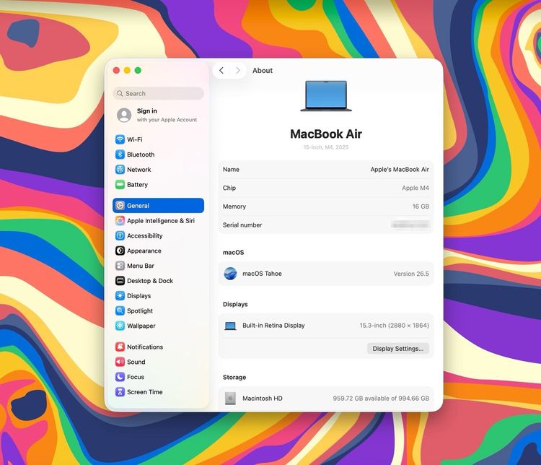Click the Displays sun icon
This screenshot has height=465, width=541.
120,296
